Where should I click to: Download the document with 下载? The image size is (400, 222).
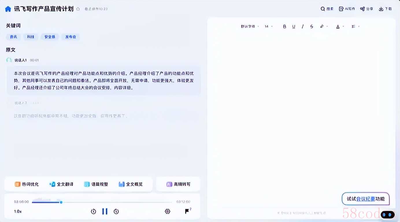(385, 9)
